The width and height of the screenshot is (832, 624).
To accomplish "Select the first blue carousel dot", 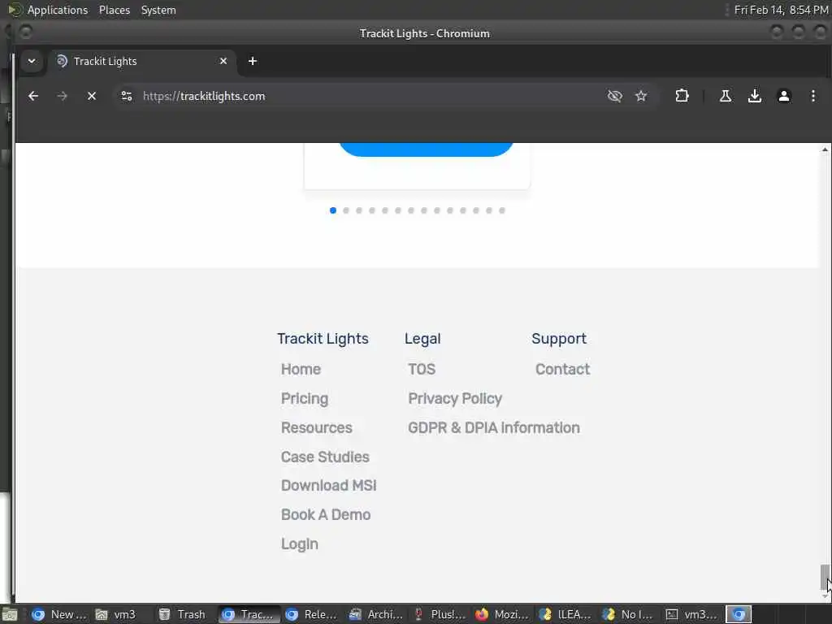I will [x=332, y=210].
